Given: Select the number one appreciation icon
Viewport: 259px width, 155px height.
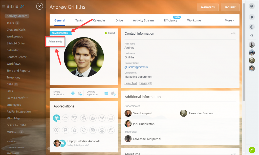Looking at the screenshot, I should 56,130.
